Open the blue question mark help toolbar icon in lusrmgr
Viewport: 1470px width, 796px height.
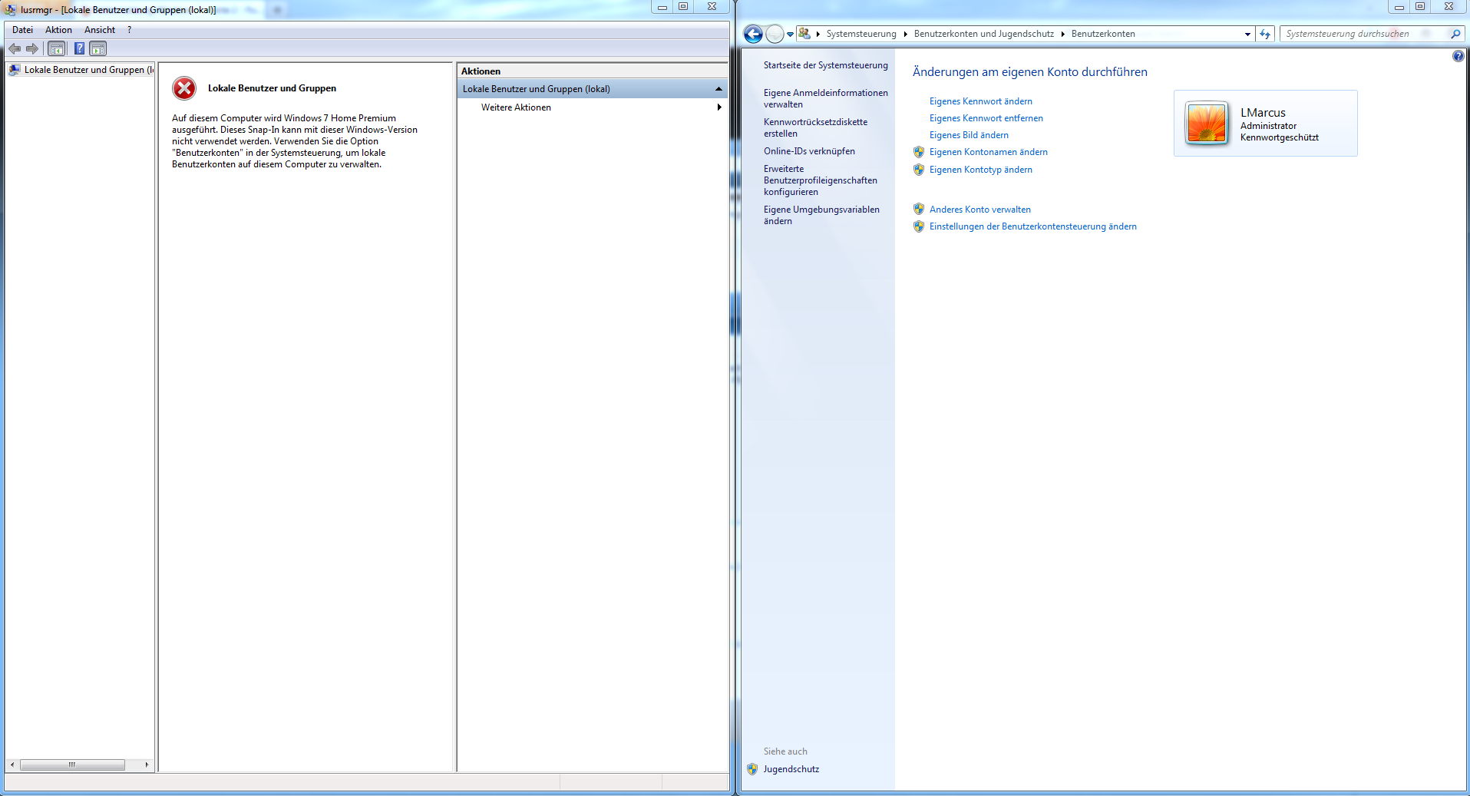[x=79, y=49]
